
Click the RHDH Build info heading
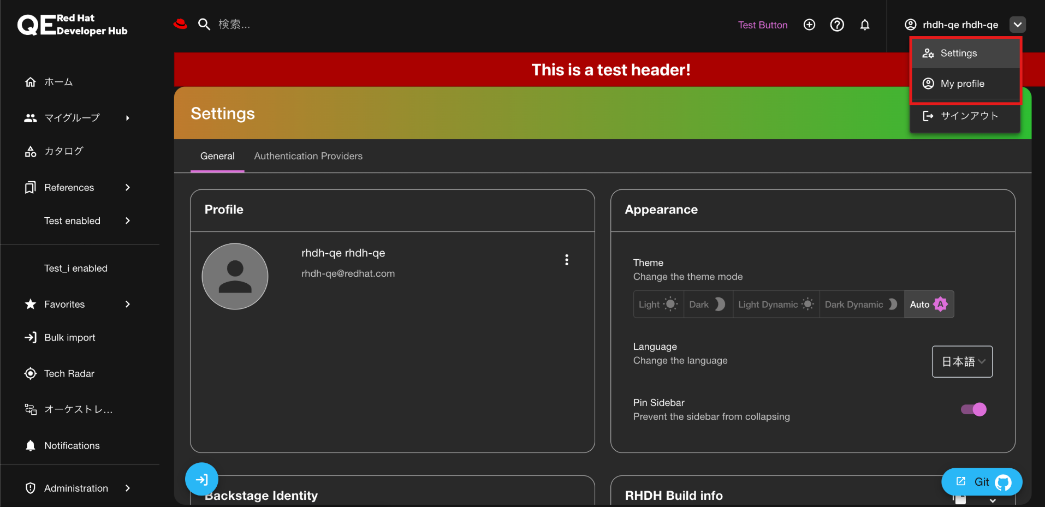click(674, 496)
